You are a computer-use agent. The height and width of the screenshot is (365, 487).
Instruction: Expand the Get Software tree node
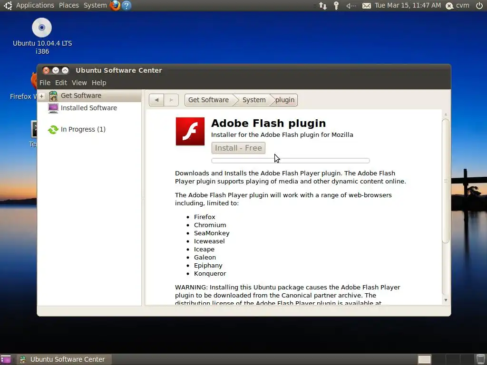tap(42, 96)
